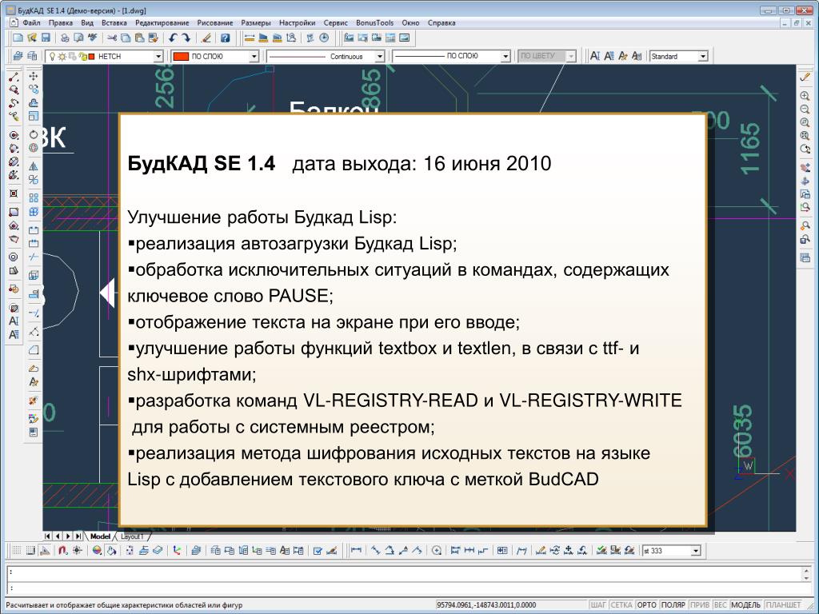The width and height of the screenshot is (819, 614).
Task: Click the Print icon in the toolbar
Action: point(65,38)
